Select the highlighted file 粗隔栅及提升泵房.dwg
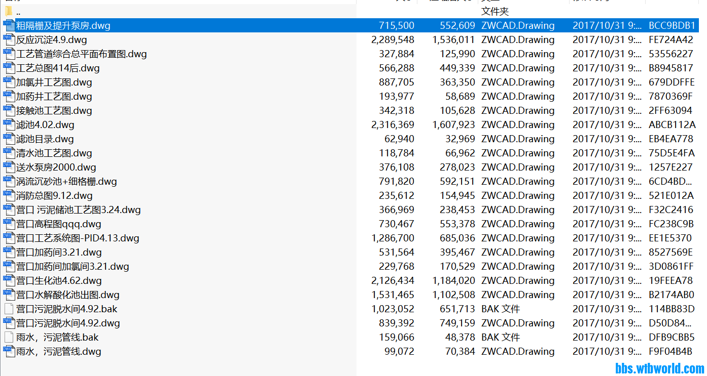707x376 pixels. [x=63, y=25]
